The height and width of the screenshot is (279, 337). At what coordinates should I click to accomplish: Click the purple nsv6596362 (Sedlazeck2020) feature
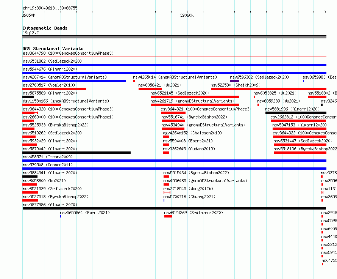[x=235, y=81]
